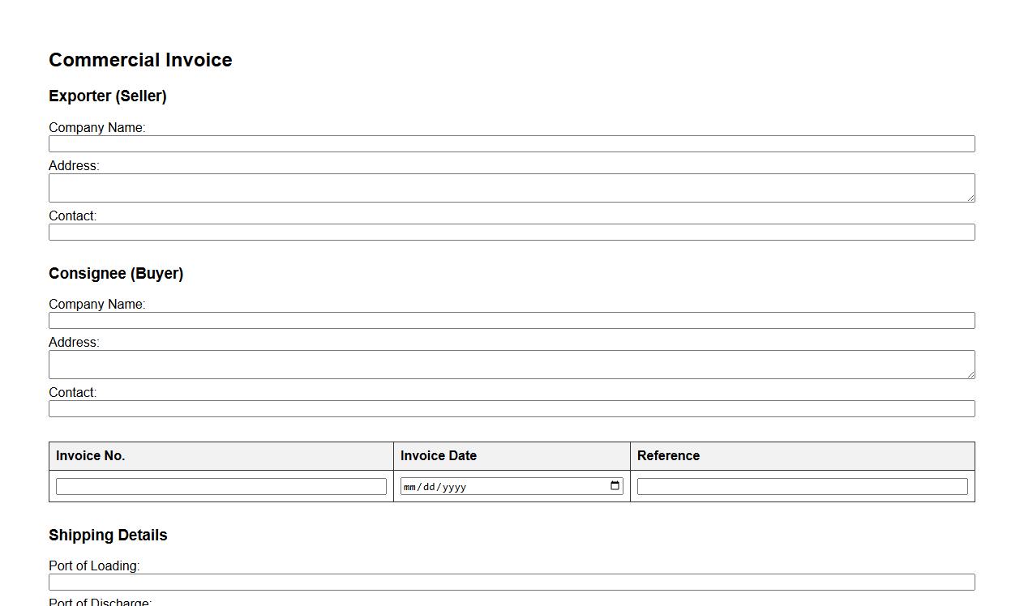
Task: Focus the Consignee Company Name field
Action: [512, 321]
